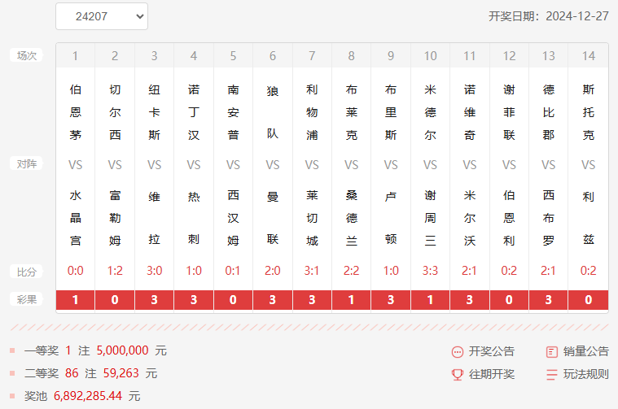This screenshot has height=409, width=618.
Task: Click the 0:0 score for match 1
Action: 75,271
